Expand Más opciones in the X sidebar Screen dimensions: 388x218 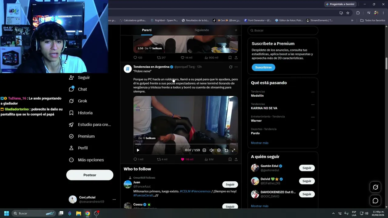pyautogui.click(x=86, y=160)
